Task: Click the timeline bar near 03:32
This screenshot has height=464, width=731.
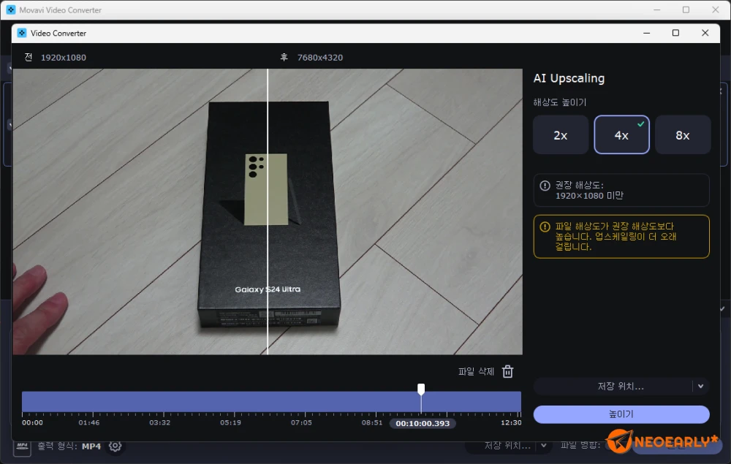Action: (x=160, y=402)
